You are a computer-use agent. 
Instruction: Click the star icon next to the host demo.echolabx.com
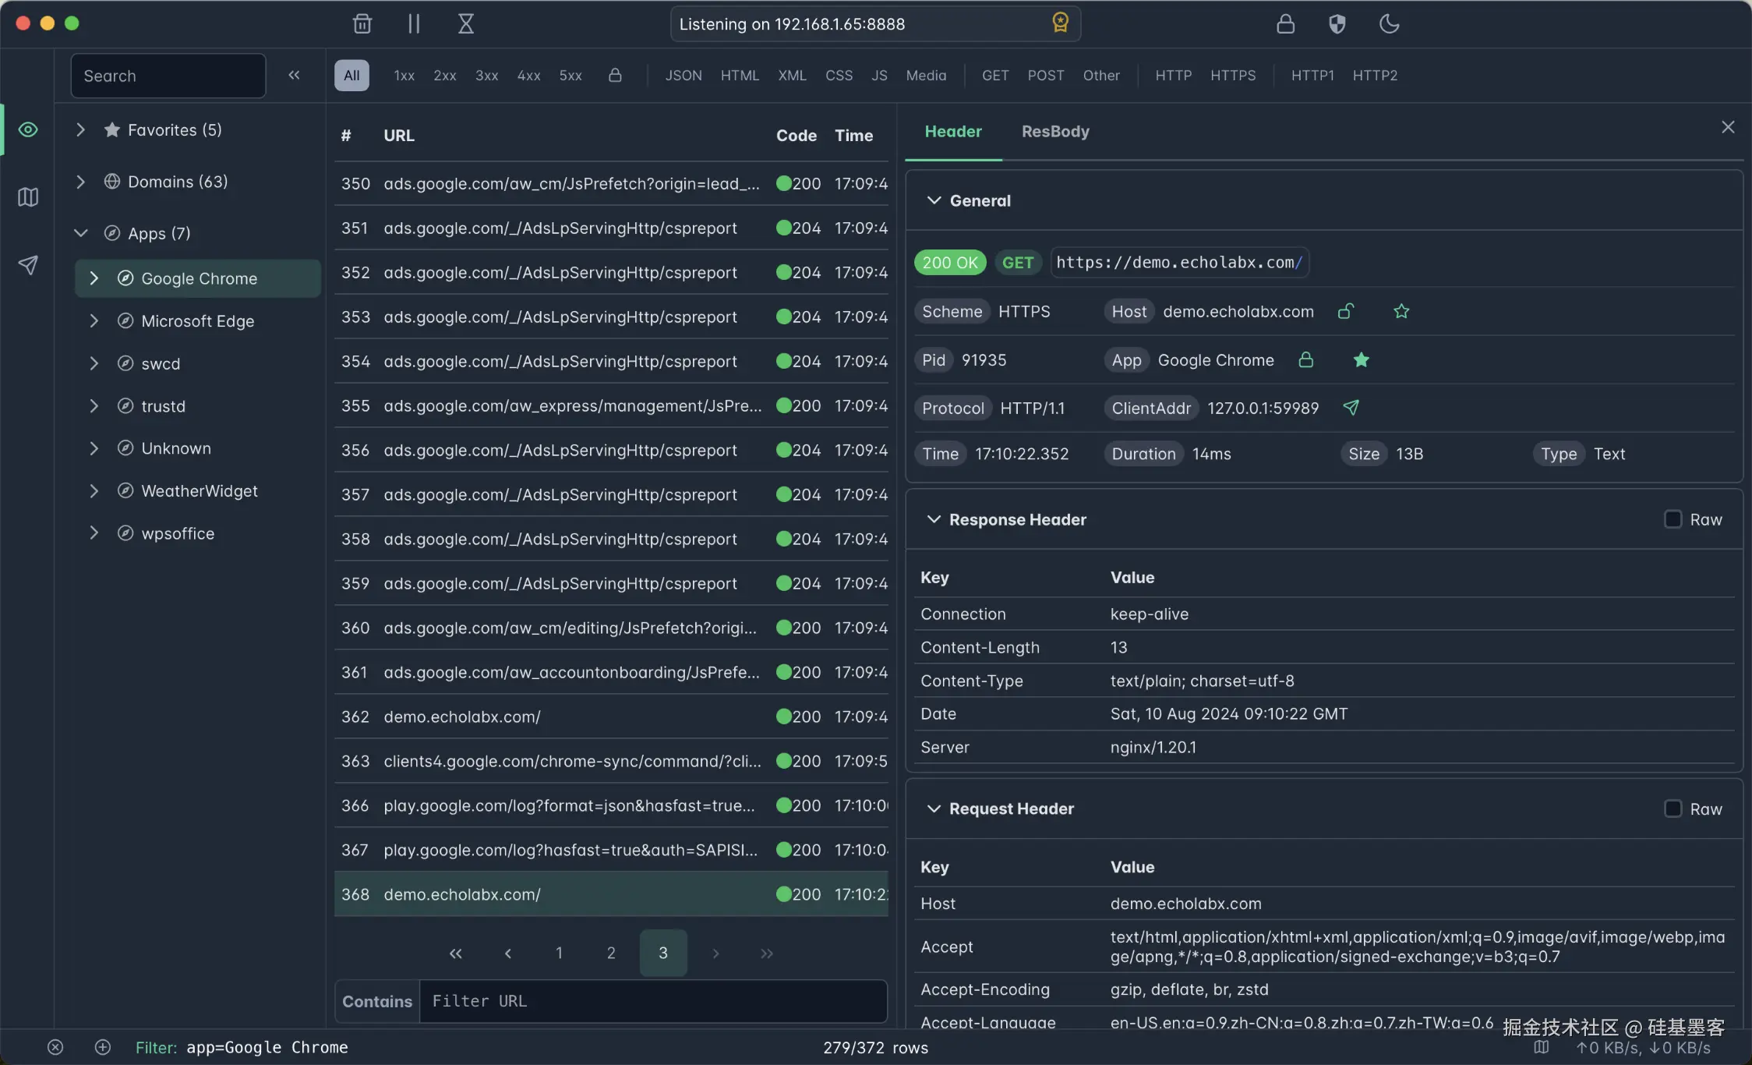pos(1401,312)
